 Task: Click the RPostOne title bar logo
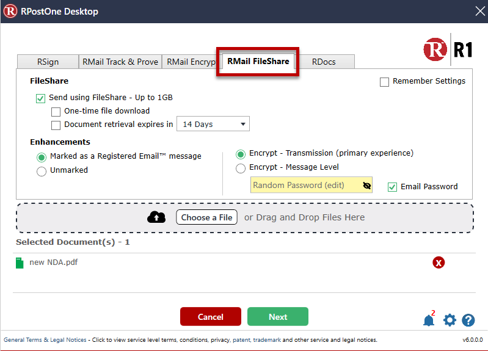(10, 11)
